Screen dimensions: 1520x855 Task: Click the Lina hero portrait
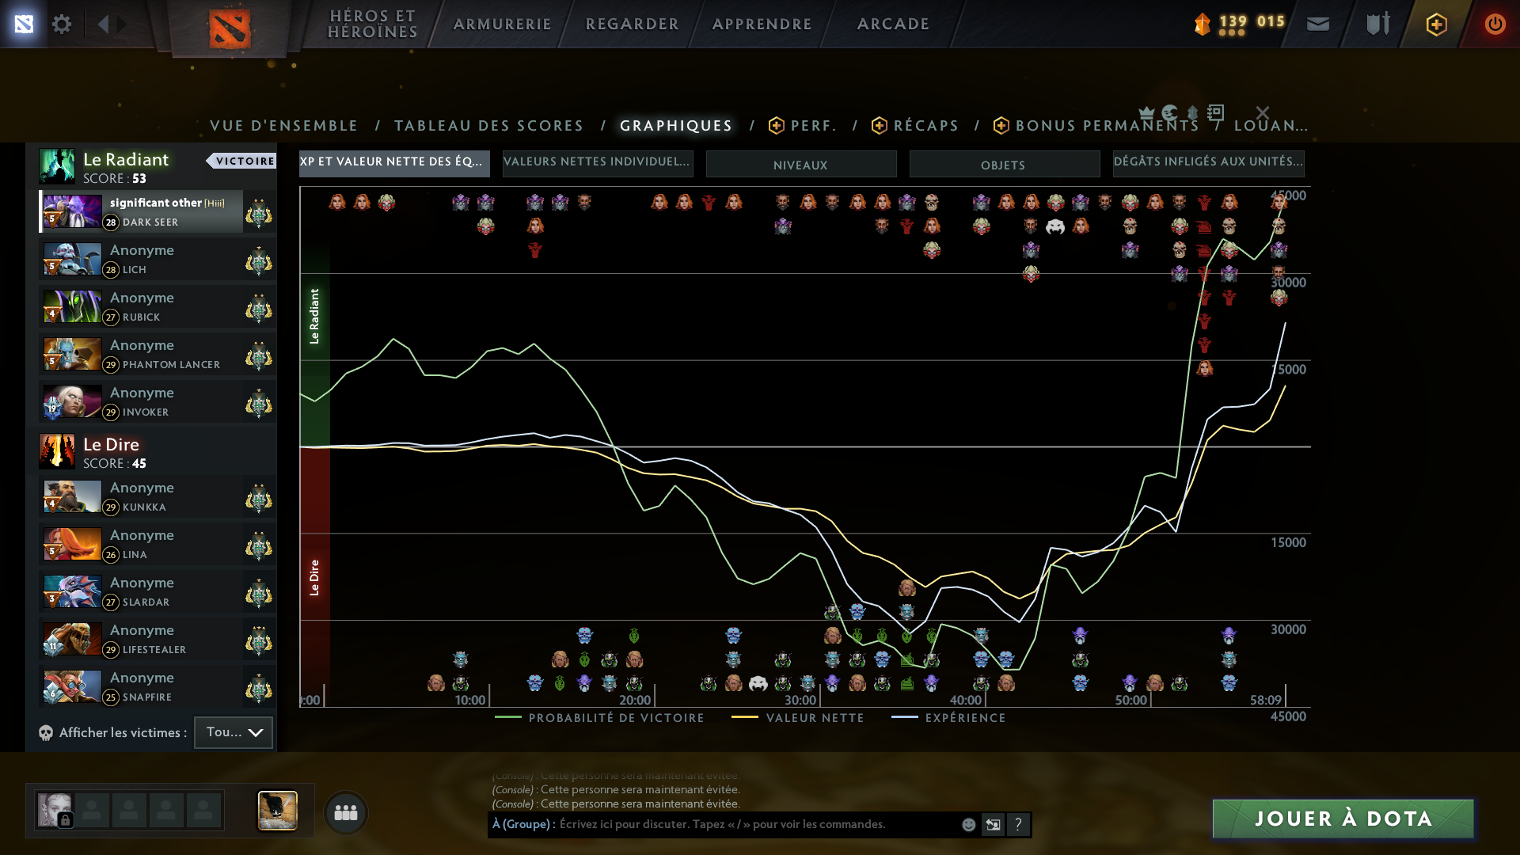(x=72, y=544)
